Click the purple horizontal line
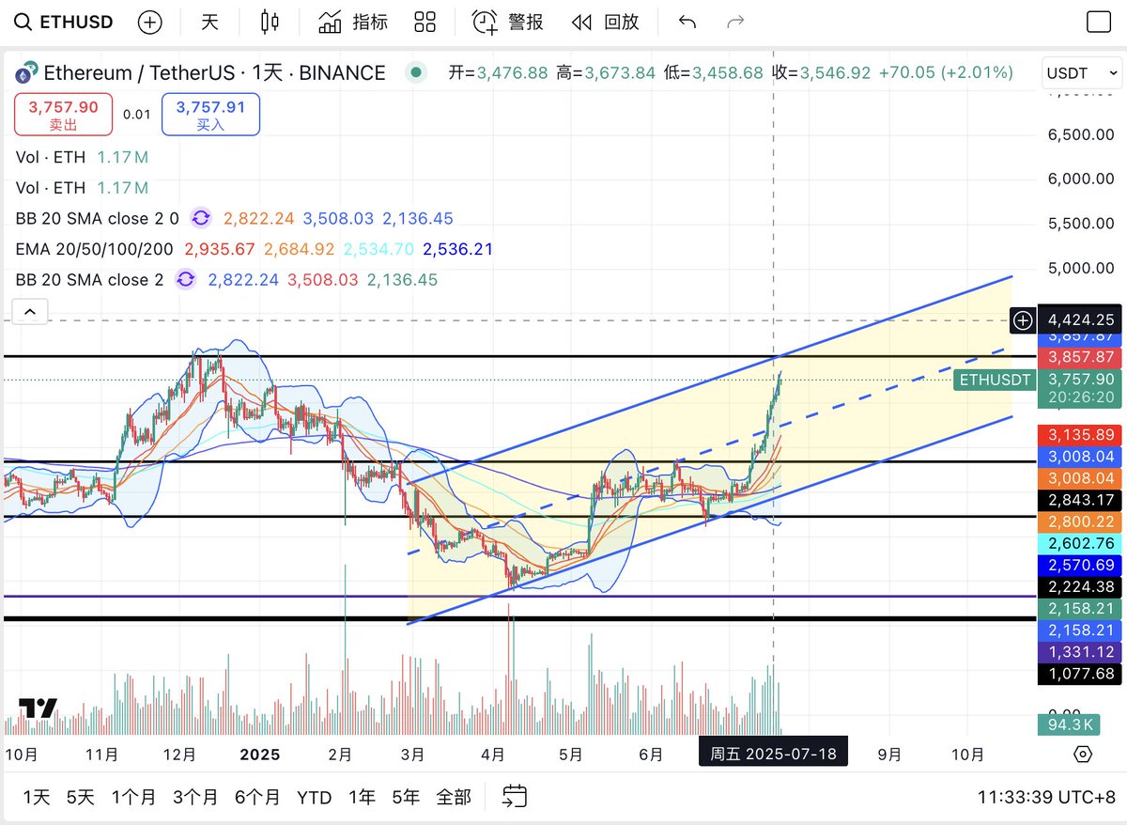This screenshot has height=825, width=1127. coord(518,596)
